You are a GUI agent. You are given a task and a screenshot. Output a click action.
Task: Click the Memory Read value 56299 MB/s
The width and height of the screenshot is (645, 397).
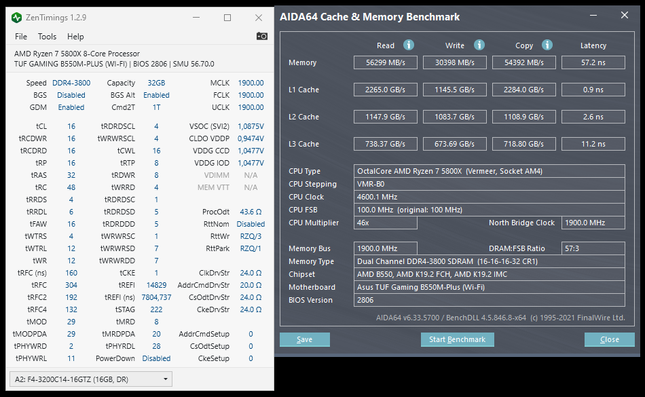point(386,62)
